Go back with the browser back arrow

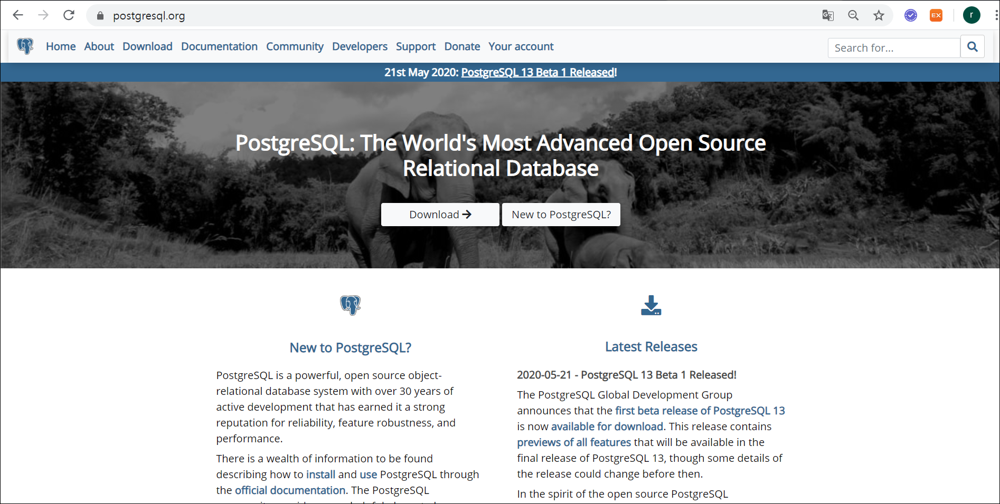pyautogui.click(x=18, y=15)
